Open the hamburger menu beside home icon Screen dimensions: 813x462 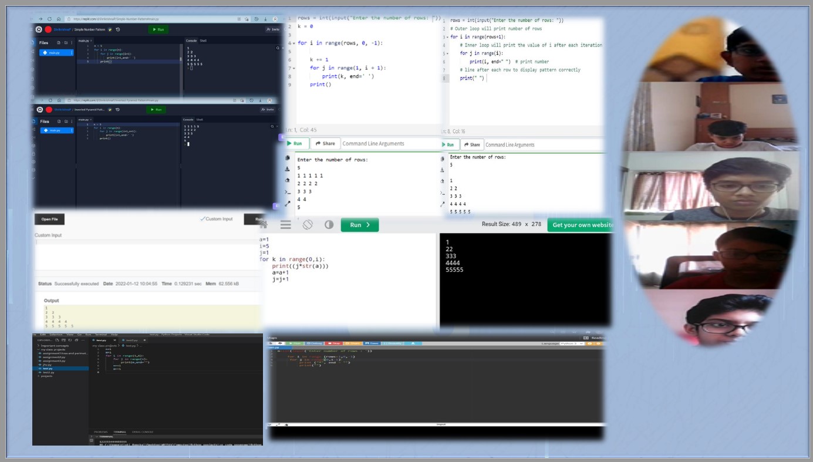[285, 225]
